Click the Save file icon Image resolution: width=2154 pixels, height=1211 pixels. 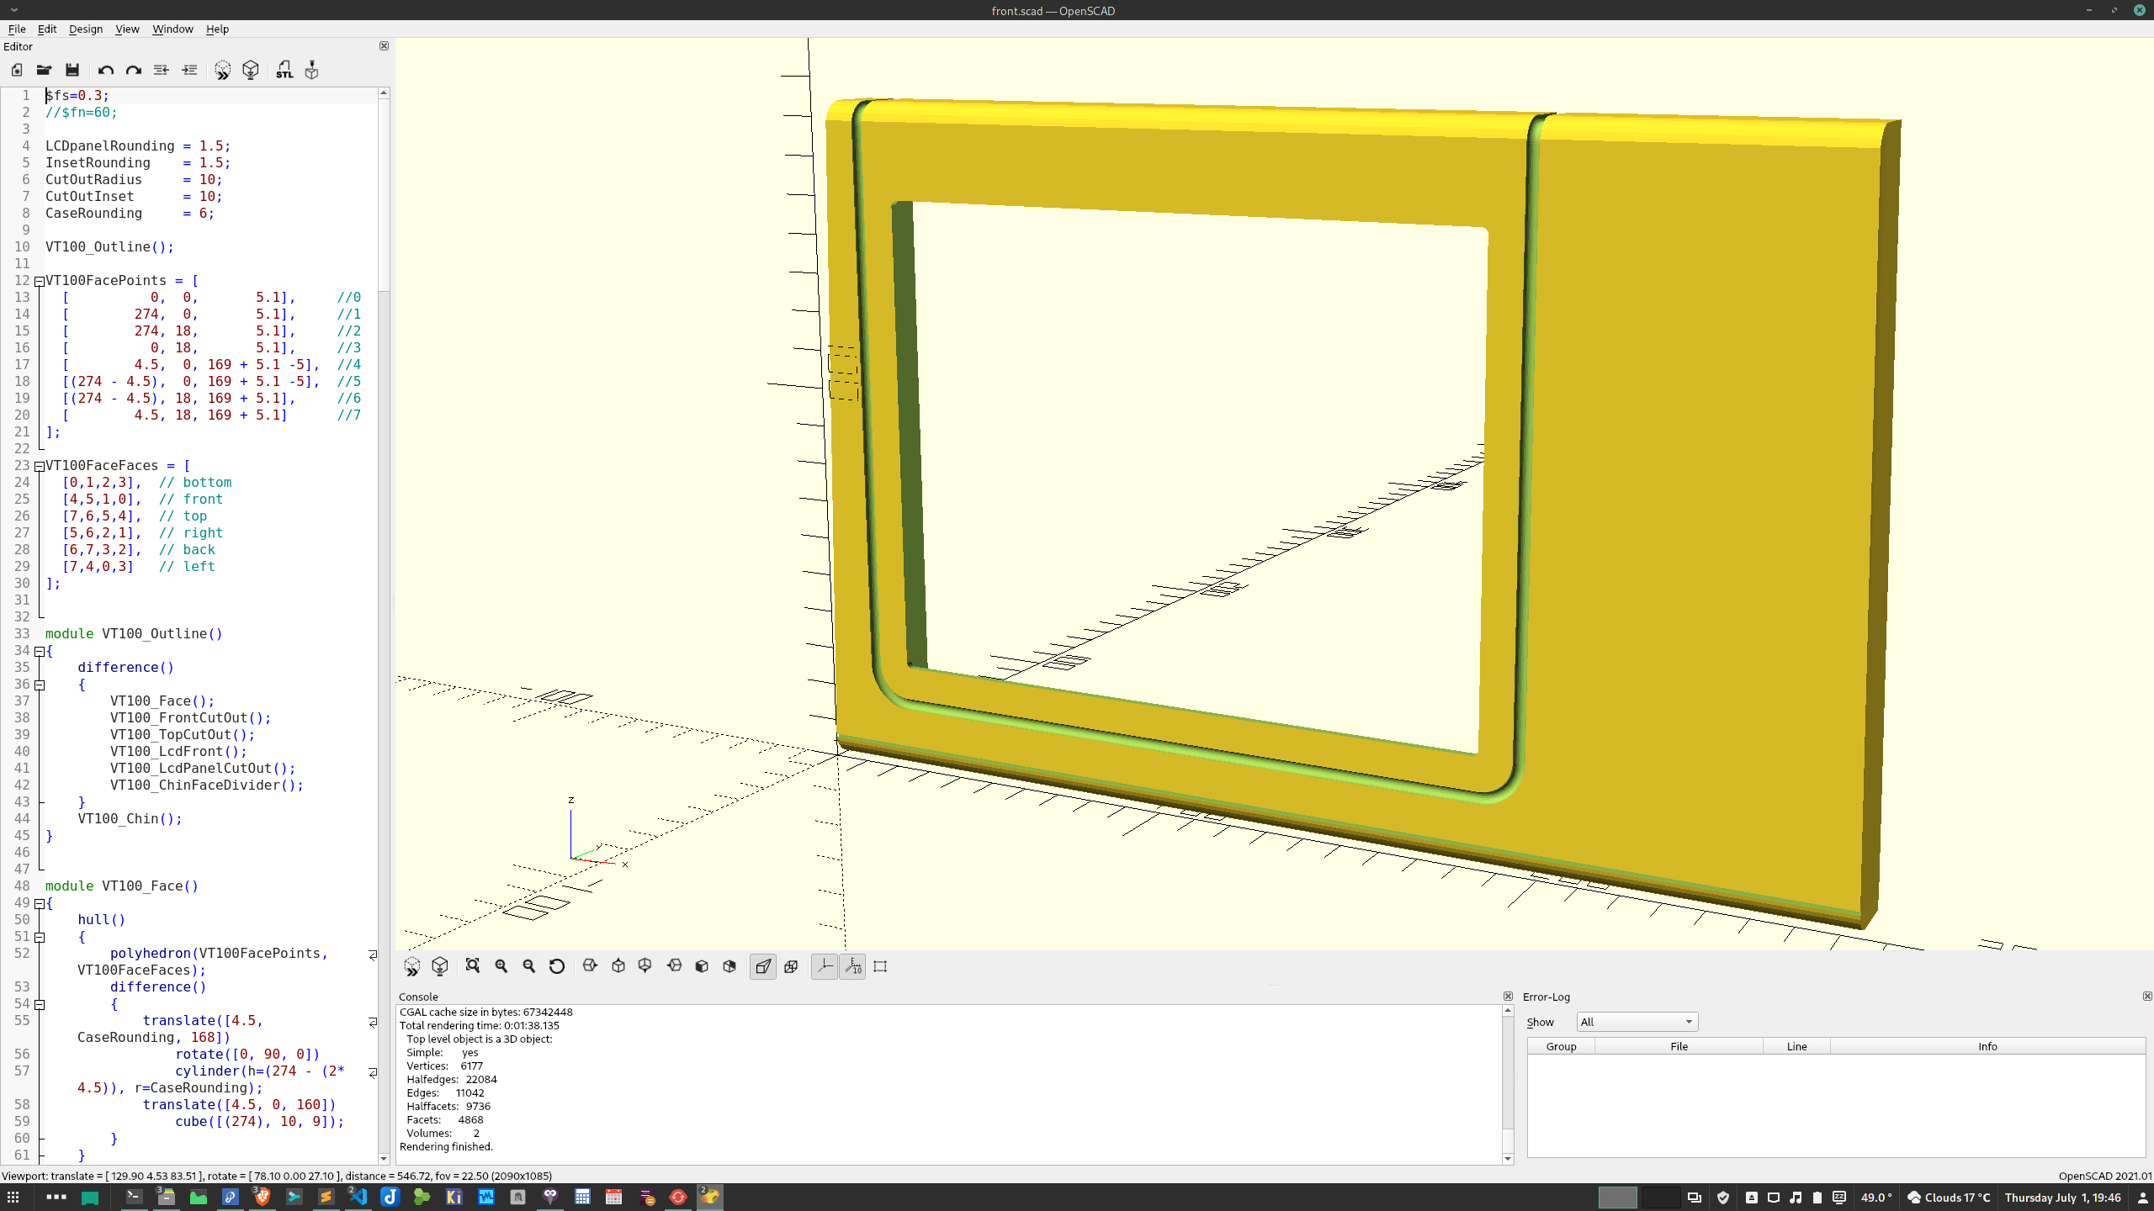72,70
